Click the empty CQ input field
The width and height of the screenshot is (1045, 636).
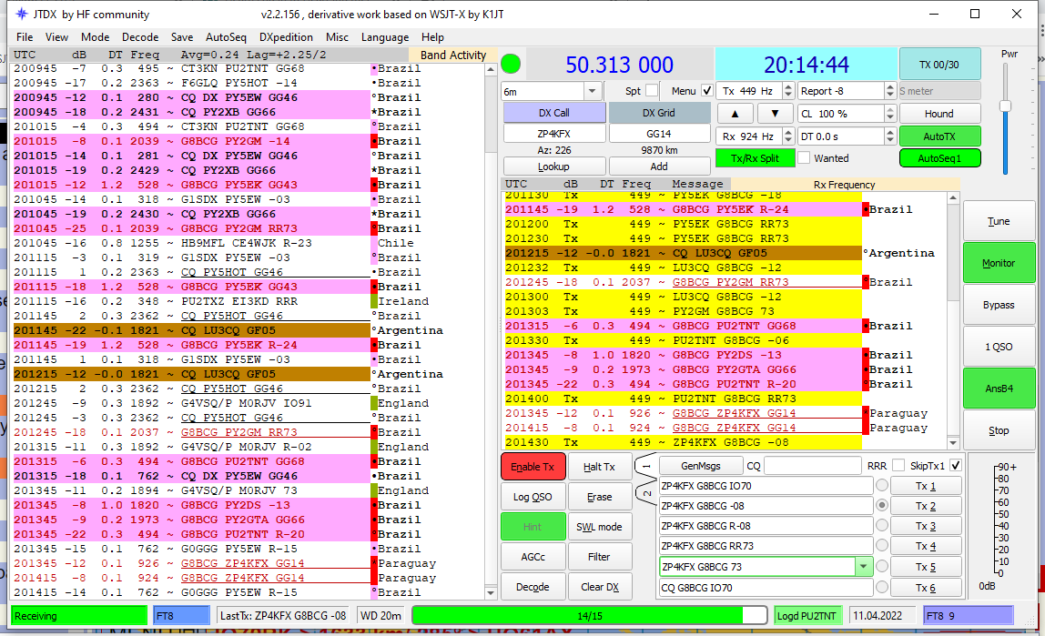point(812,466)
